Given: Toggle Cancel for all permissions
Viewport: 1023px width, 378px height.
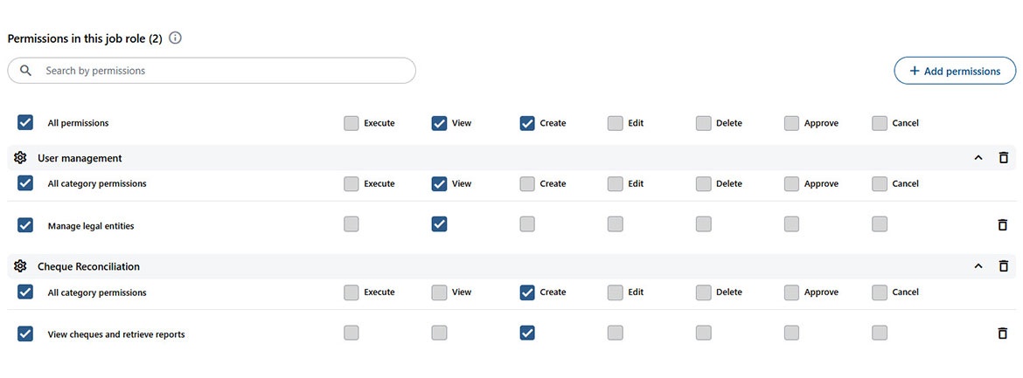Looking at the screenshot, I should point(880,123).
